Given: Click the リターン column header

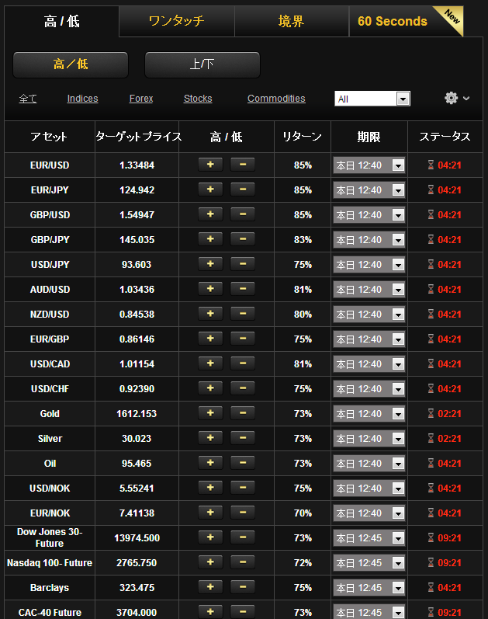Looking at the screenshot, I should pyautogui.click(x=303, y=137).
